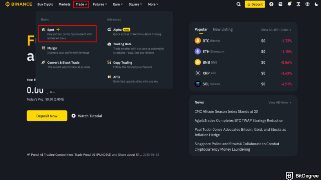Open the search magnifier icon

[239, 4]
